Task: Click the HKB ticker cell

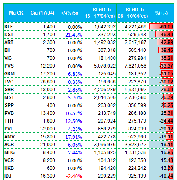Action: [16, 168]
